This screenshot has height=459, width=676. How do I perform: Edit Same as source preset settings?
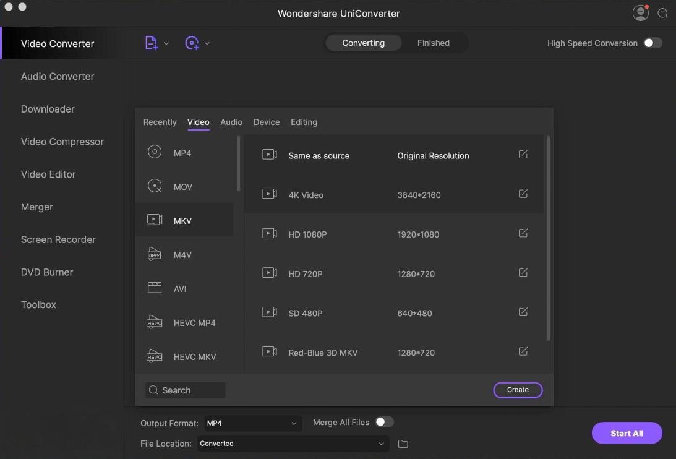pos(523,155)
